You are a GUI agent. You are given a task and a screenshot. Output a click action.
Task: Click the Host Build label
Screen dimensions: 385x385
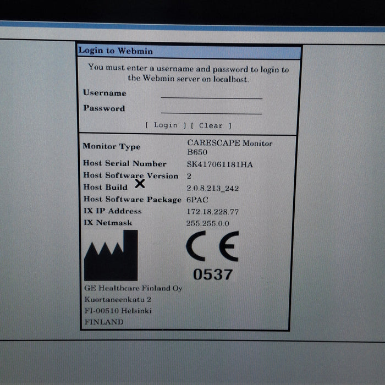[106, 187]
